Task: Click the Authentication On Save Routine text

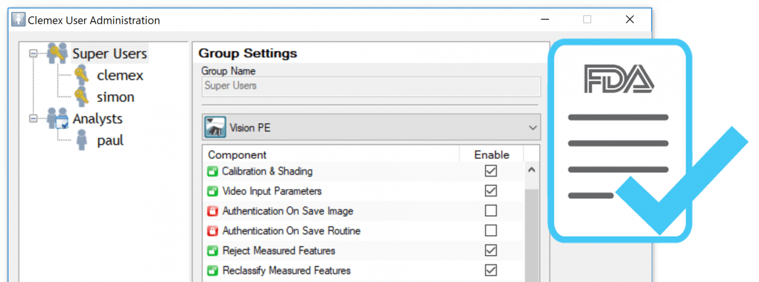Action: [292, 230]
